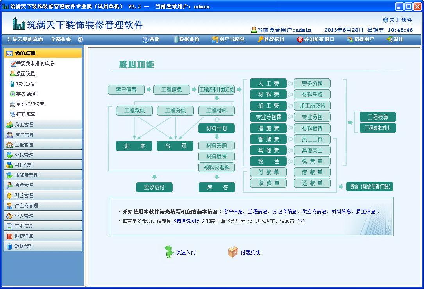The width and height of the screenshot is (424, 289).
Task: Collapse the 我的桌面 sidebar section
Action: click(43, 53)
